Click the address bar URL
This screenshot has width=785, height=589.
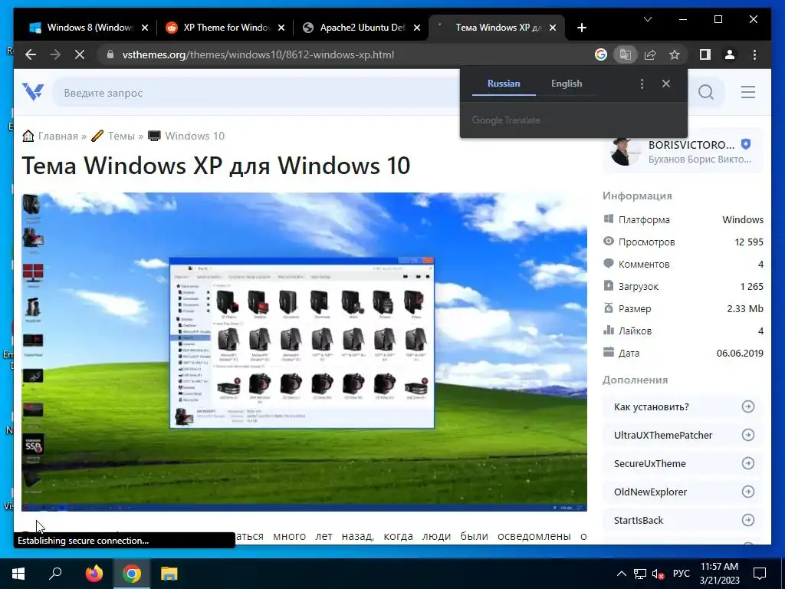(258, 54)
